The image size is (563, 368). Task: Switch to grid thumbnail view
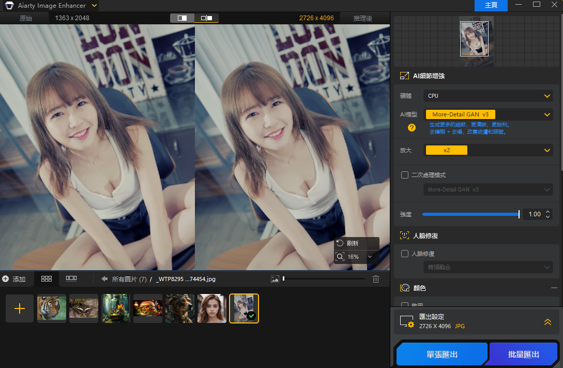pyautogui.click(x=47, y=278)
